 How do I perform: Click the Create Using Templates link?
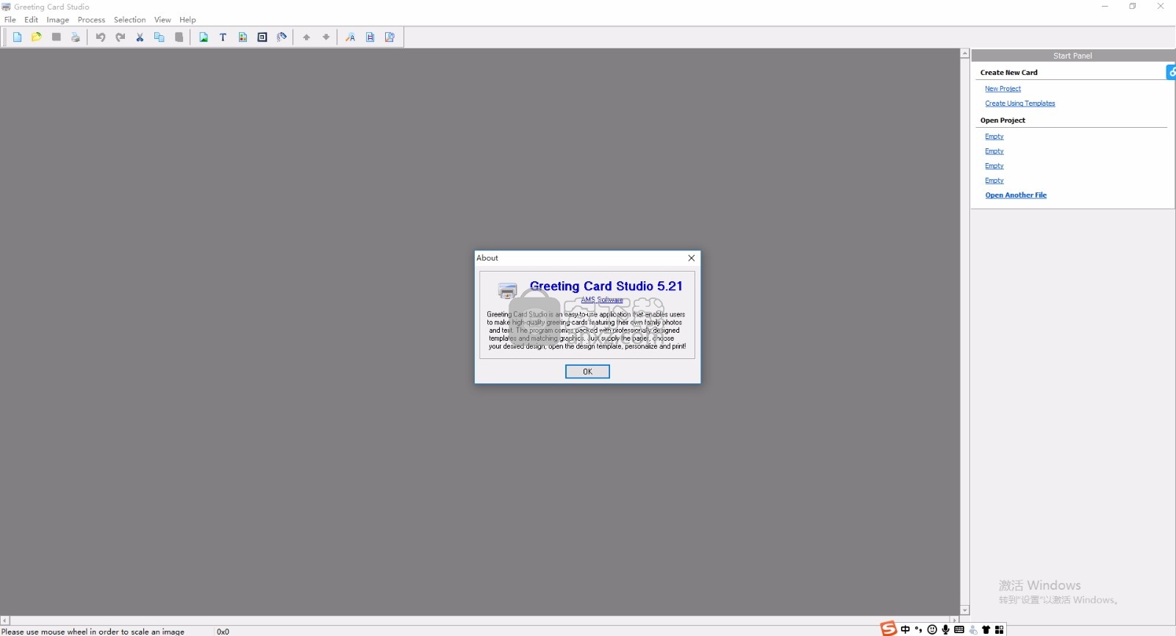[1019, 104]
